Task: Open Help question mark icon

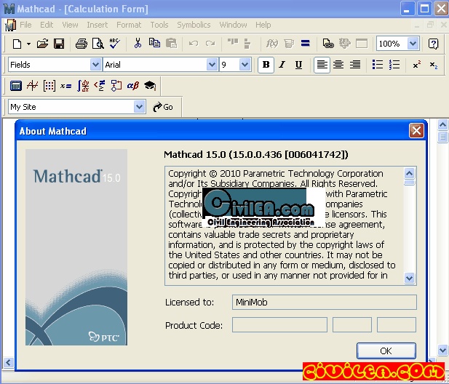Action: [x=433, y=44]
